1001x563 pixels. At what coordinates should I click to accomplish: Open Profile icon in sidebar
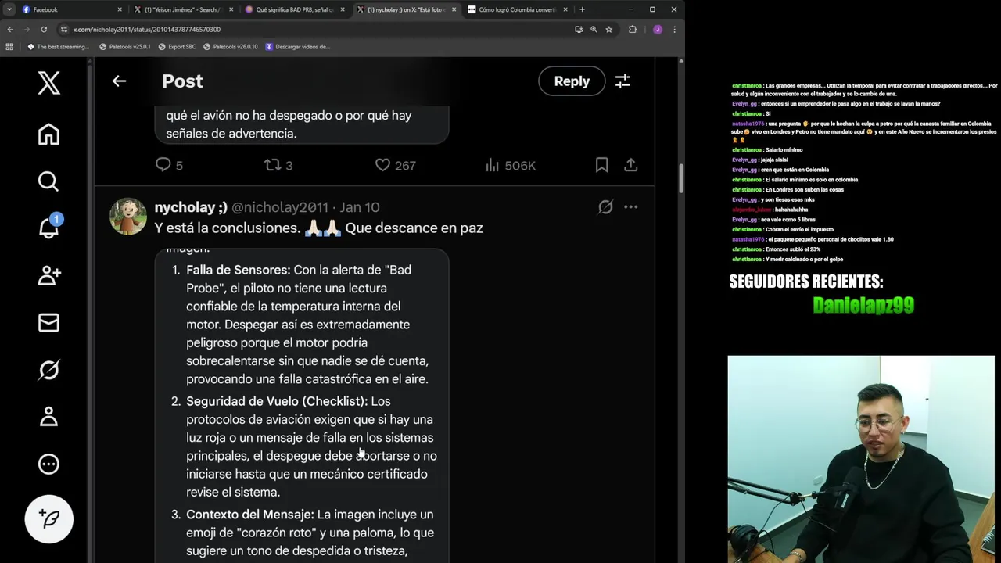[x=48, y=416]
